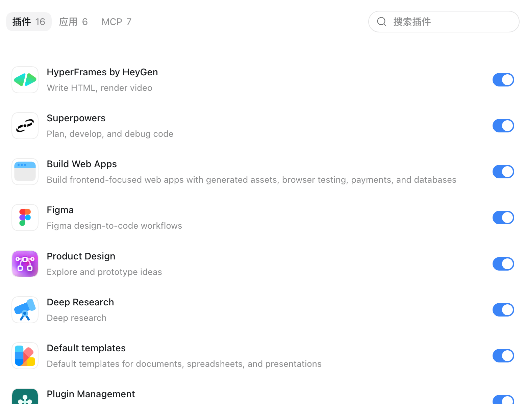Viewport: 525px width, 404px height.
Task: Focus the 搜索插件 search field
Action: [x=444, y=22]
